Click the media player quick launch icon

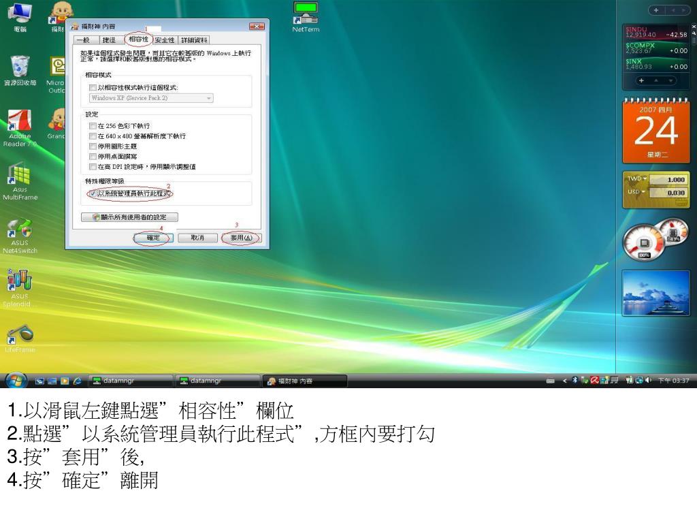coord(65,381)
